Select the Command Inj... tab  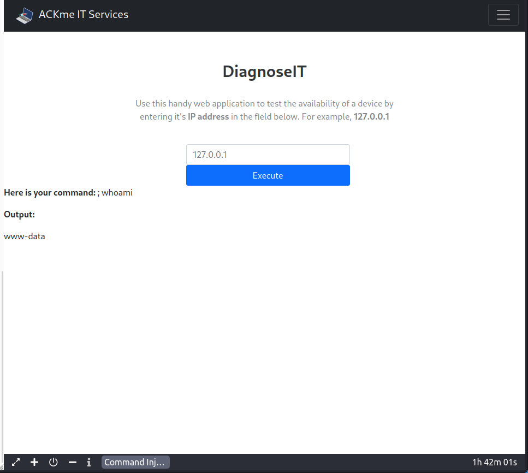coord(135,462)
